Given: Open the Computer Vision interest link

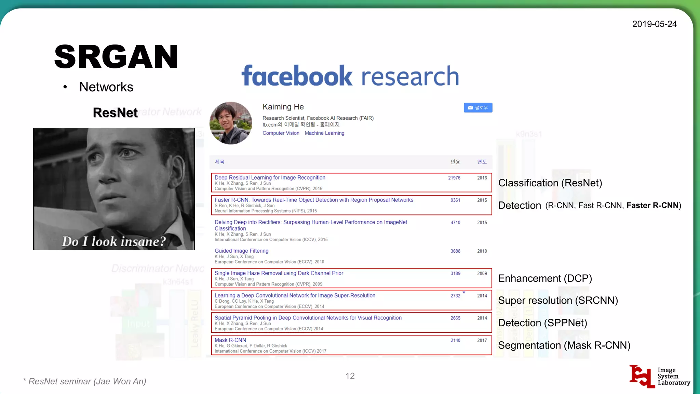Looking at the screenshot, I should (281, 133).
